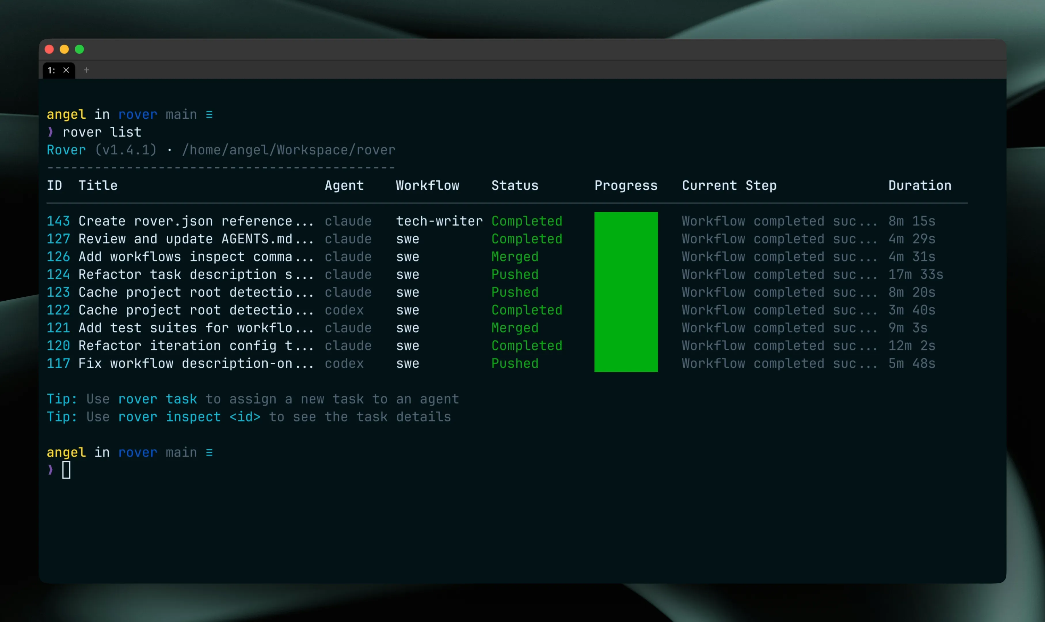The height and width of the screenshot is (622, 1045).
Task: Expand the truncated title of task 124
Action: [197, 274]
